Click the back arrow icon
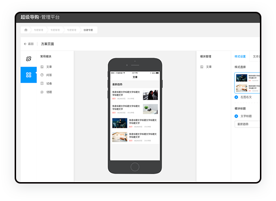This screenshot has width=276, height=201. click(x=25, y=44)
